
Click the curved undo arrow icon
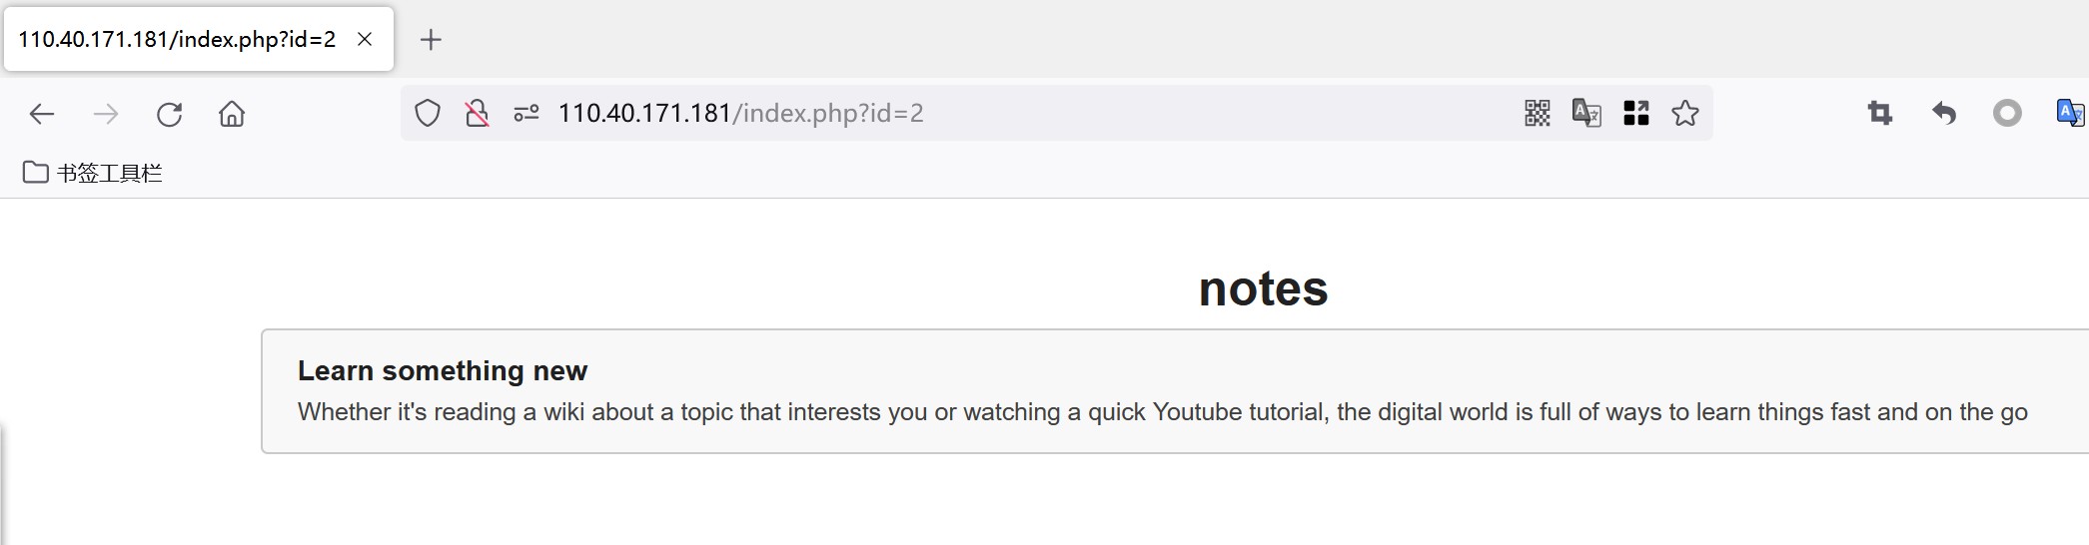pyautogui.click(x=1943, y=113)
